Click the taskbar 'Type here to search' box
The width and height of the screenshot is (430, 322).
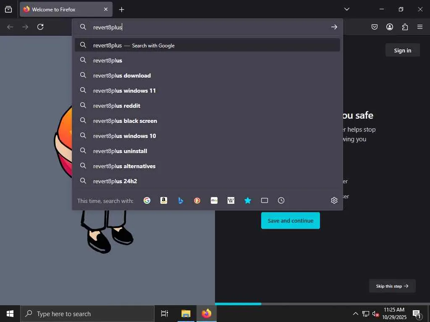(87, 314)
